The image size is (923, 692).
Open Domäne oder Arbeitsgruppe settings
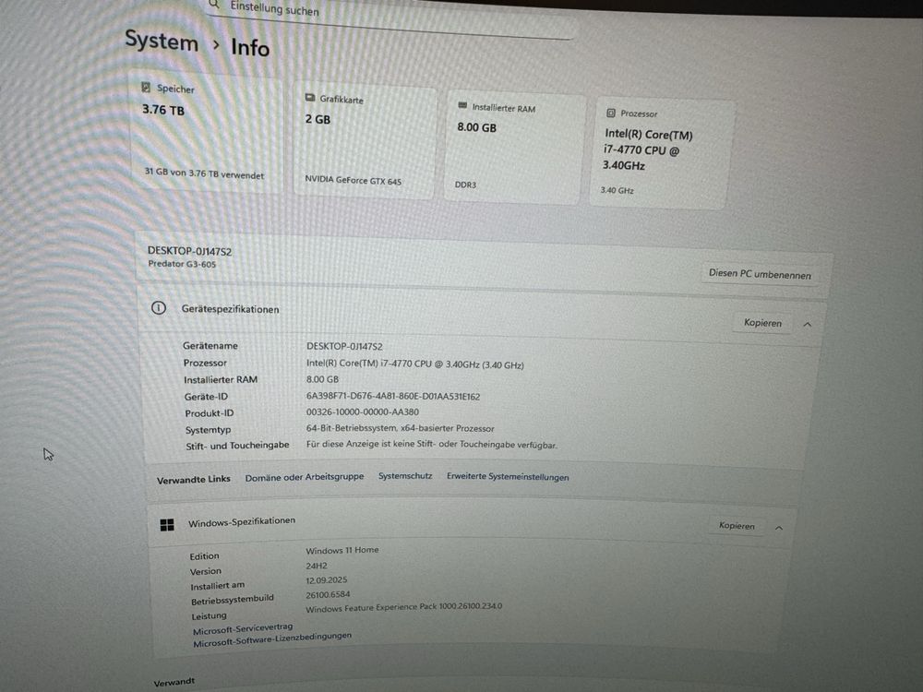pyautogui.click(x=305, y=477)
